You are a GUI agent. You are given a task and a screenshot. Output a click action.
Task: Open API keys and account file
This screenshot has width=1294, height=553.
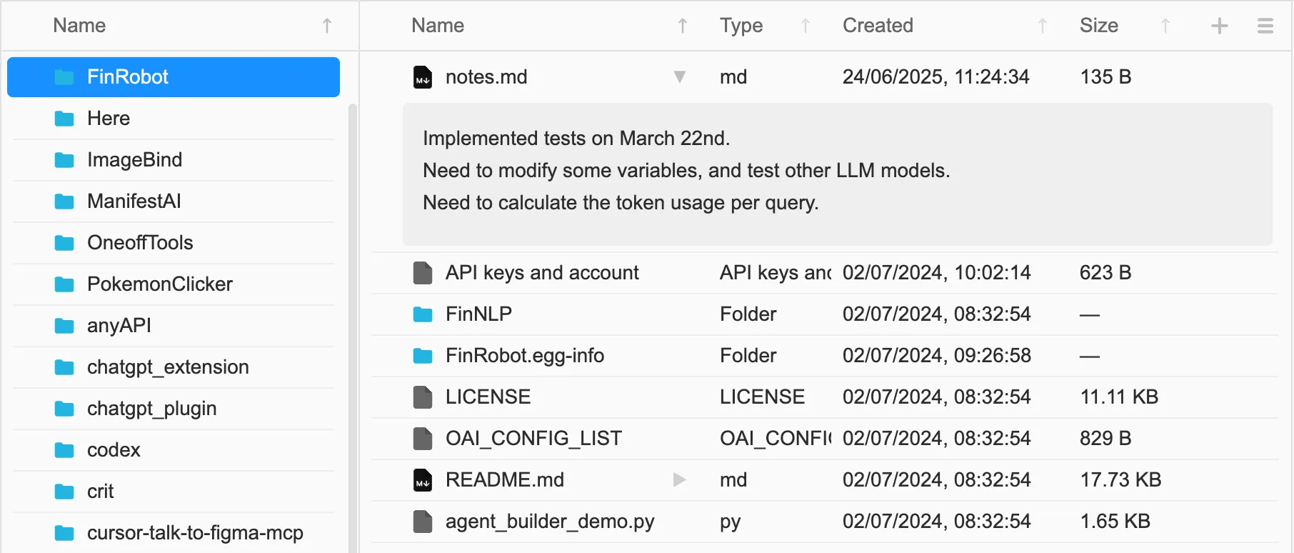tap(541, 273)
